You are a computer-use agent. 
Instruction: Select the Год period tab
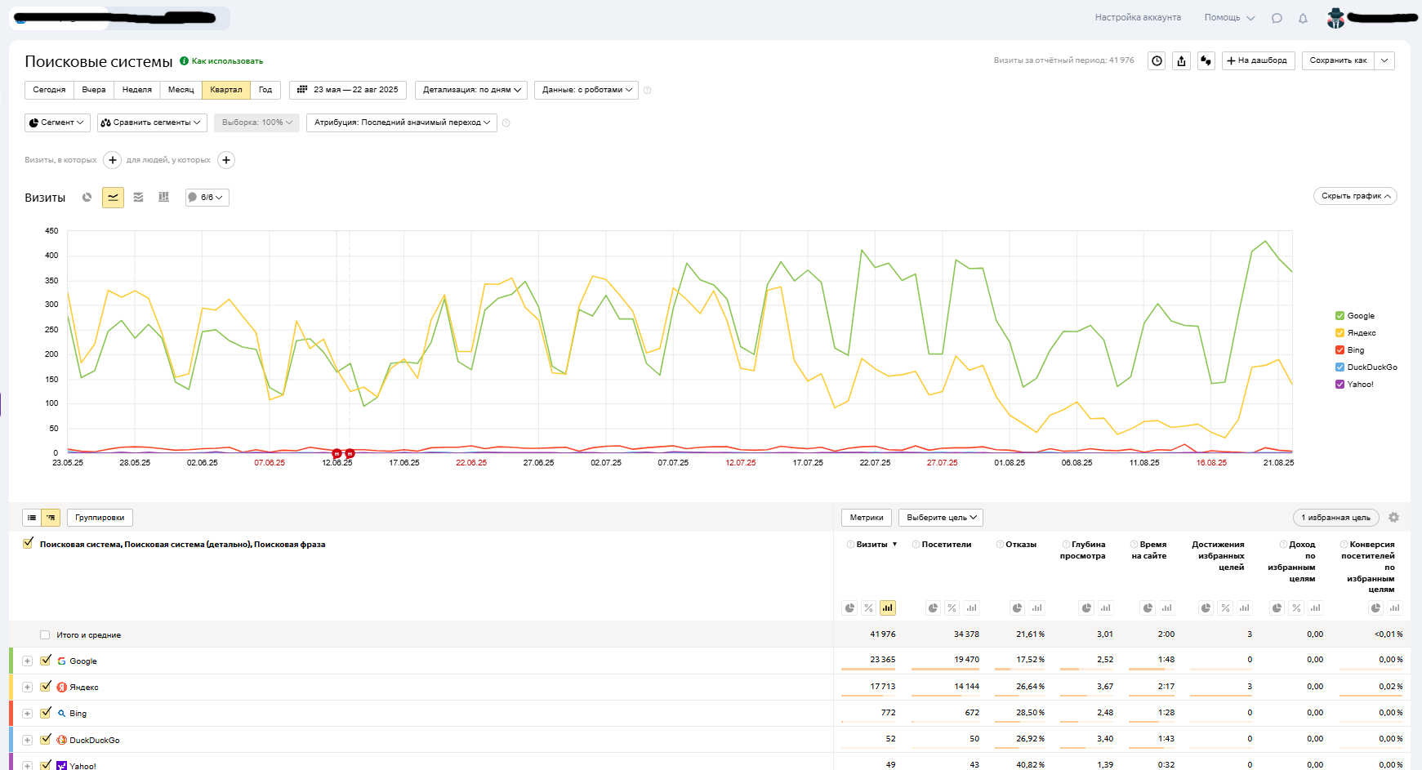(265, 90)
